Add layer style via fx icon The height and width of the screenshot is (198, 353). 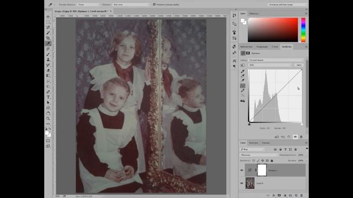coord(274,196)
